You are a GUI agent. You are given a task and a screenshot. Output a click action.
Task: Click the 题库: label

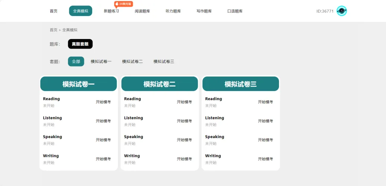[x=55, y=44]
